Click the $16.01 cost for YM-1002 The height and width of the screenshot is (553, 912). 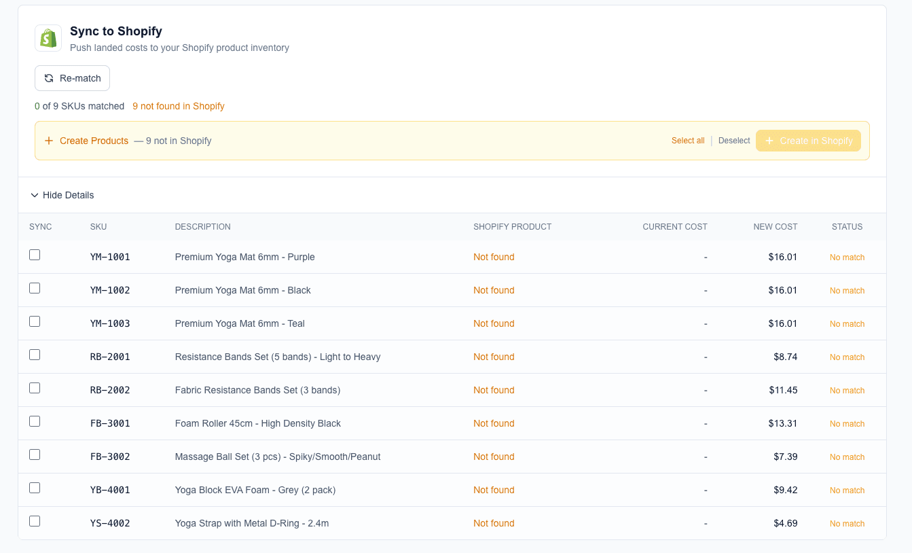(x=783, y=290)
